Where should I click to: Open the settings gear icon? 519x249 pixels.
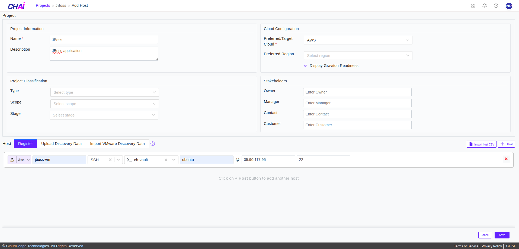(x=485, y=6)
